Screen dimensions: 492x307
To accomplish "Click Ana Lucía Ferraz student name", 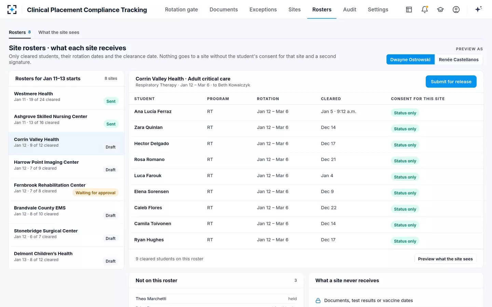I will (153, 112).
